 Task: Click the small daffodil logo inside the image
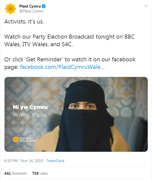coord(16,139)
